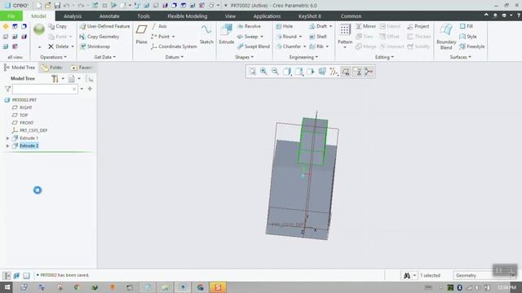Open the Shapes group dropdown
The height and width of the screenshot is (293, 522).
(x=244, y=57)
